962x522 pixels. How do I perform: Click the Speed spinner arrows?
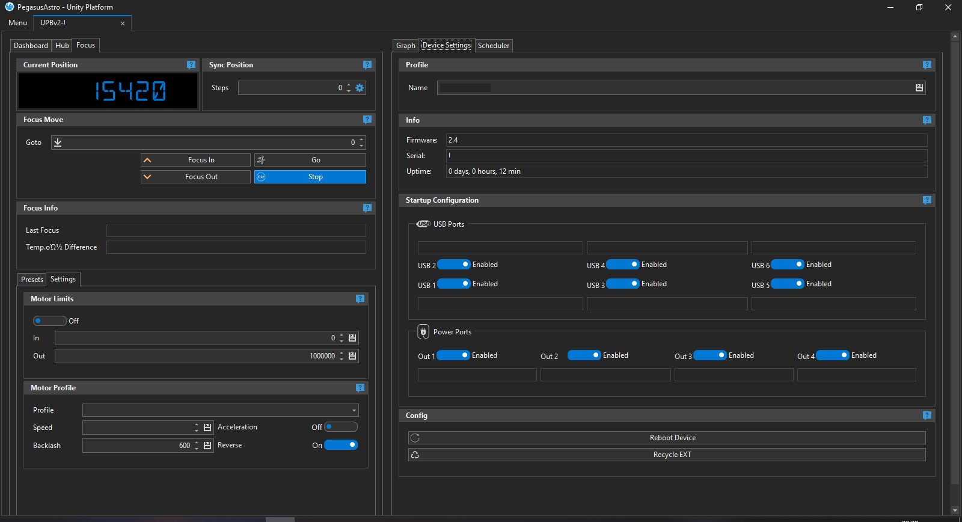197,428
